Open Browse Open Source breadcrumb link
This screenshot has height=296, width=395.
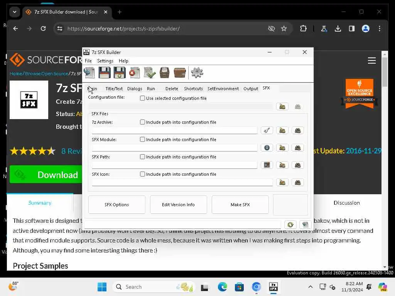point(46,74)
